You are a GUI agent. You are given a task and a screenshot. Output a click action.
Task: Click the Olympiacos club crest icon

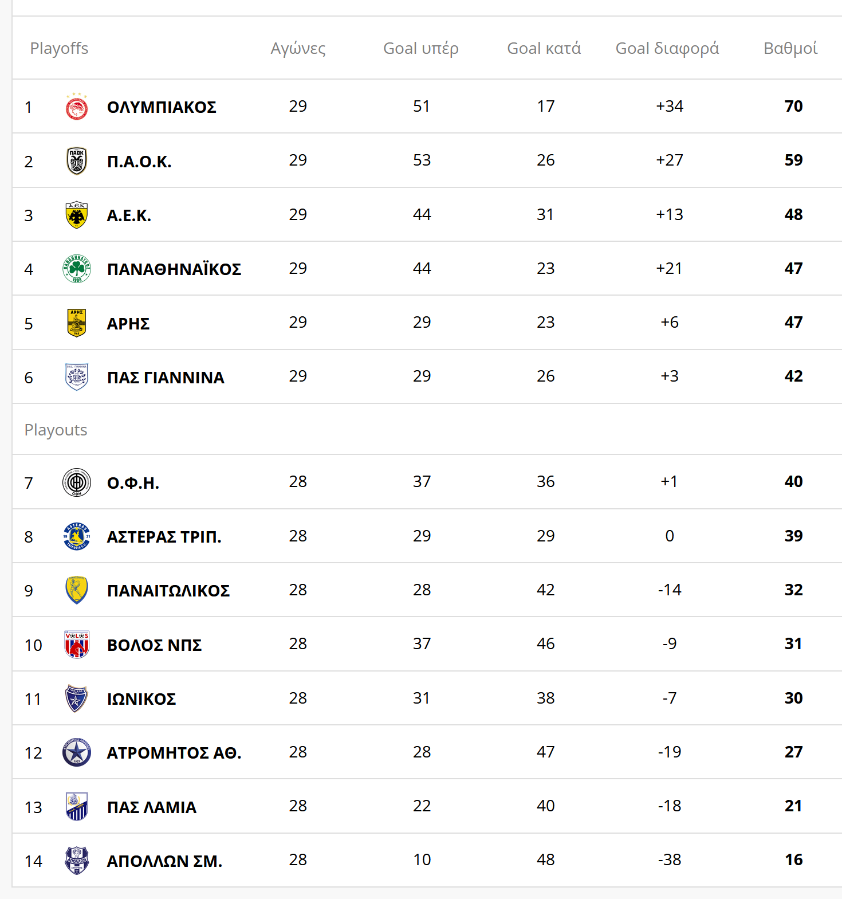[x=77, y=107]
